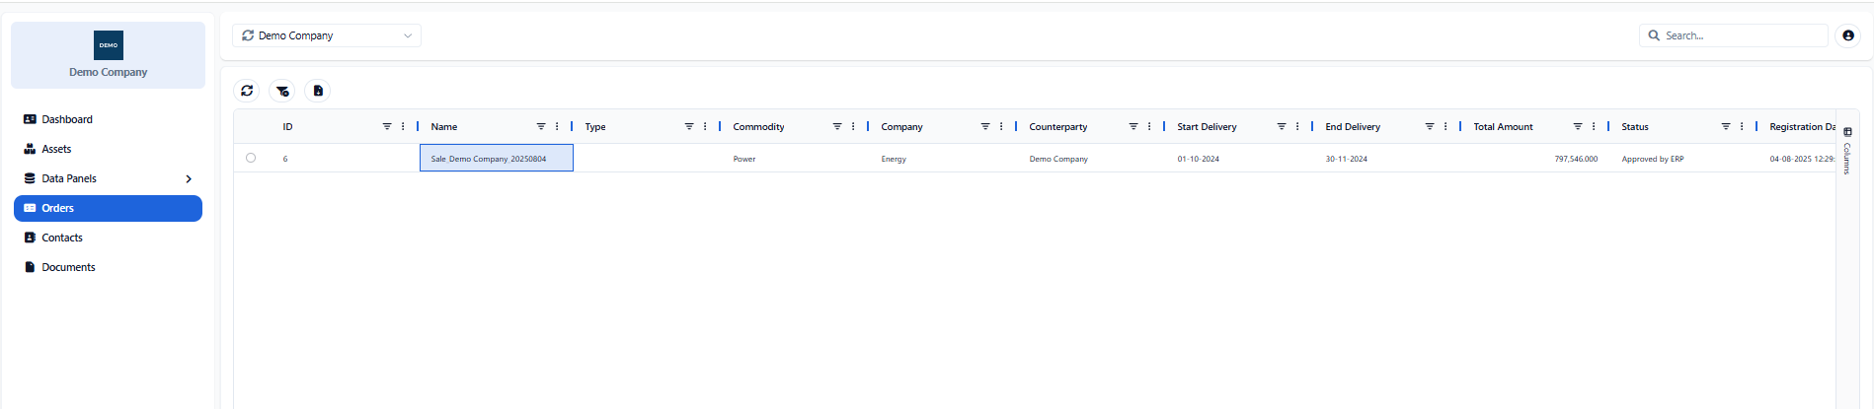Sort by Total Amount column header
The width and height of the screenshot is (1874, 409).
(x=1503, y=127)
